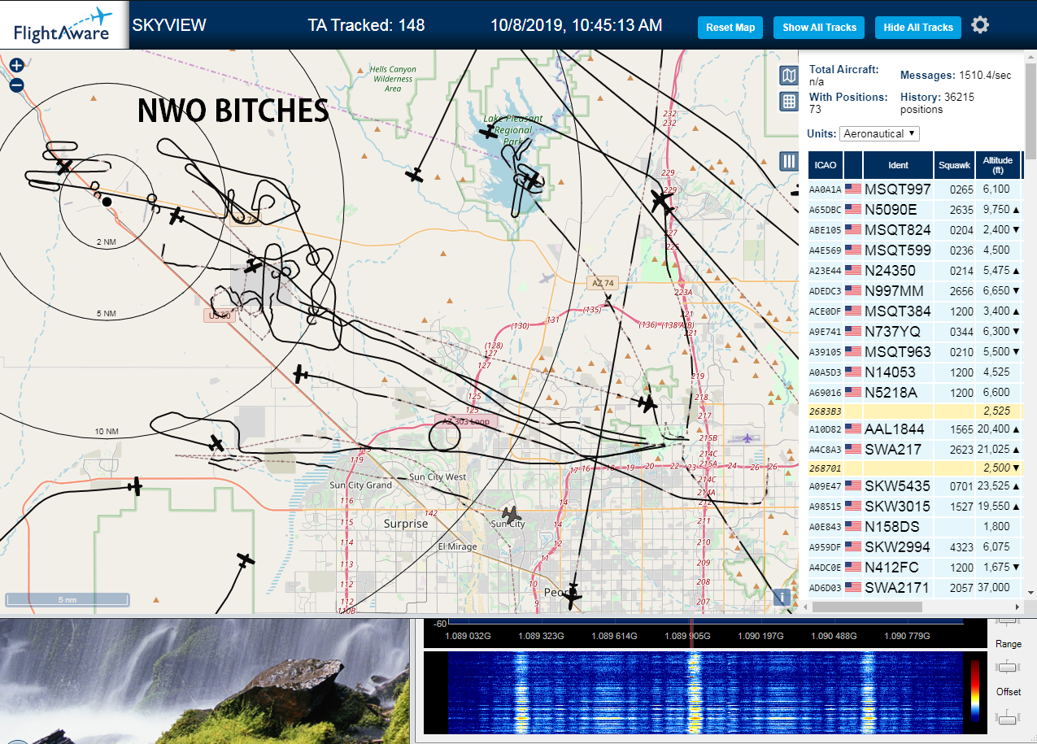This screenshot has height=744, width=1037.
Task: Select the N158DS aircraft row
Action: tap(914, 526)
